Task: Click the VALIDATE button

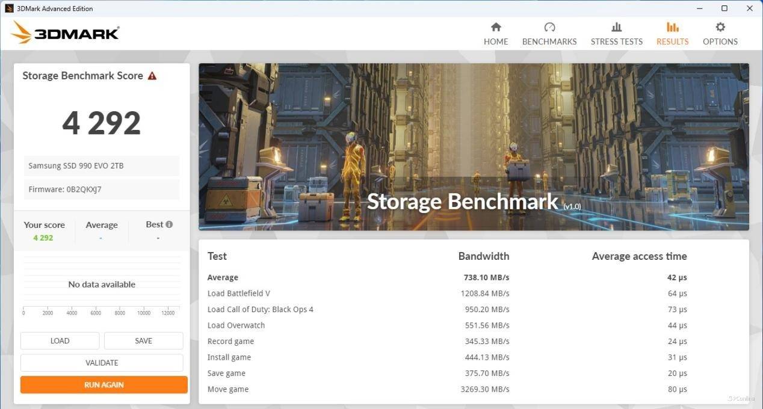Action: [102, 363]
